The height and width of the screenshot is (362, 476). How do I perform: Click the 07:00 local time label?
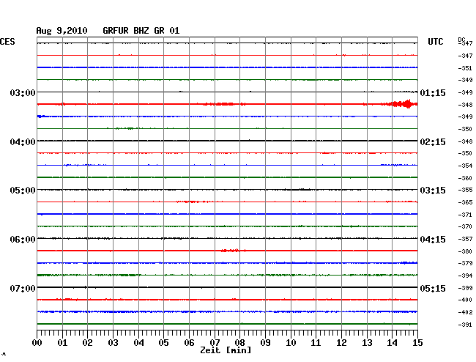tap(23, 288)
